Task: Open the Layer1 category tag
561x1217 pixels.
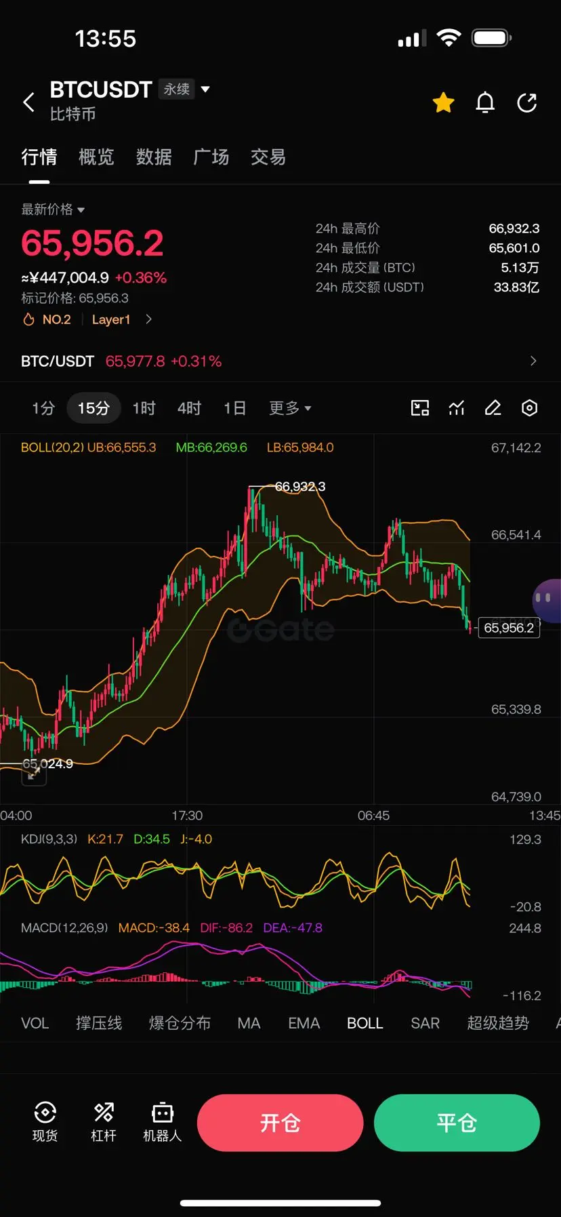Action: coord(111,319)
